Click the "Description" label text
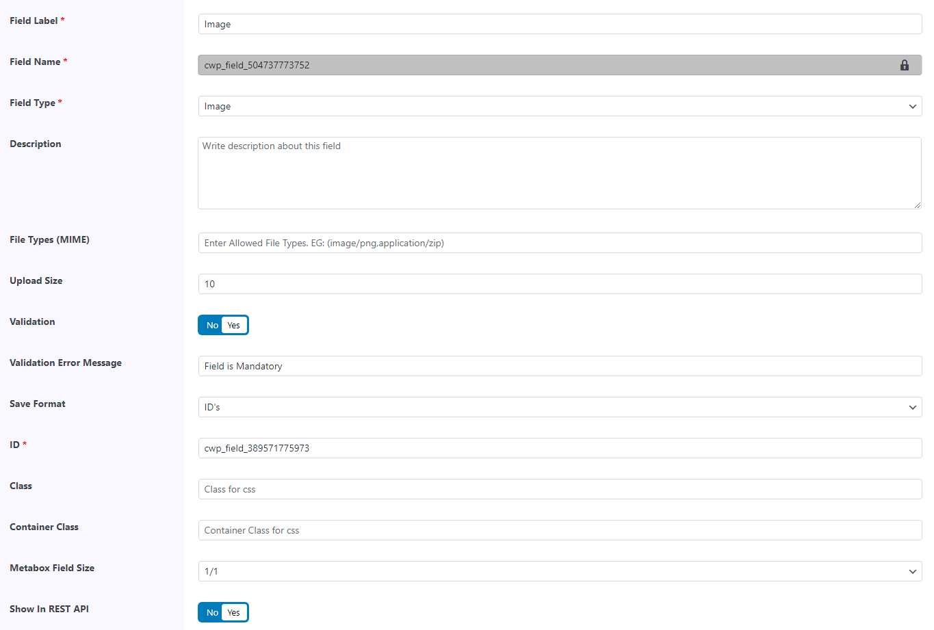The width and height of the screenshot is (934, 630). pos(36,144)
